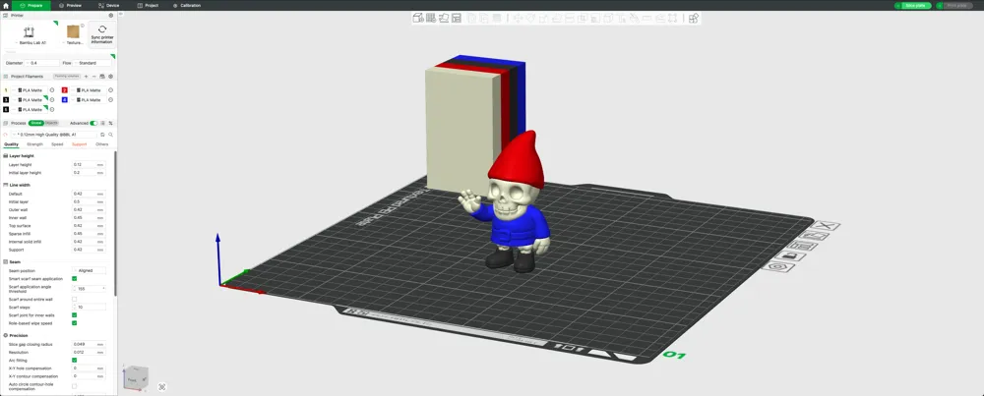Open the Flow Standard dropdown
Viewport: 984px width, 396px height.
92,63
